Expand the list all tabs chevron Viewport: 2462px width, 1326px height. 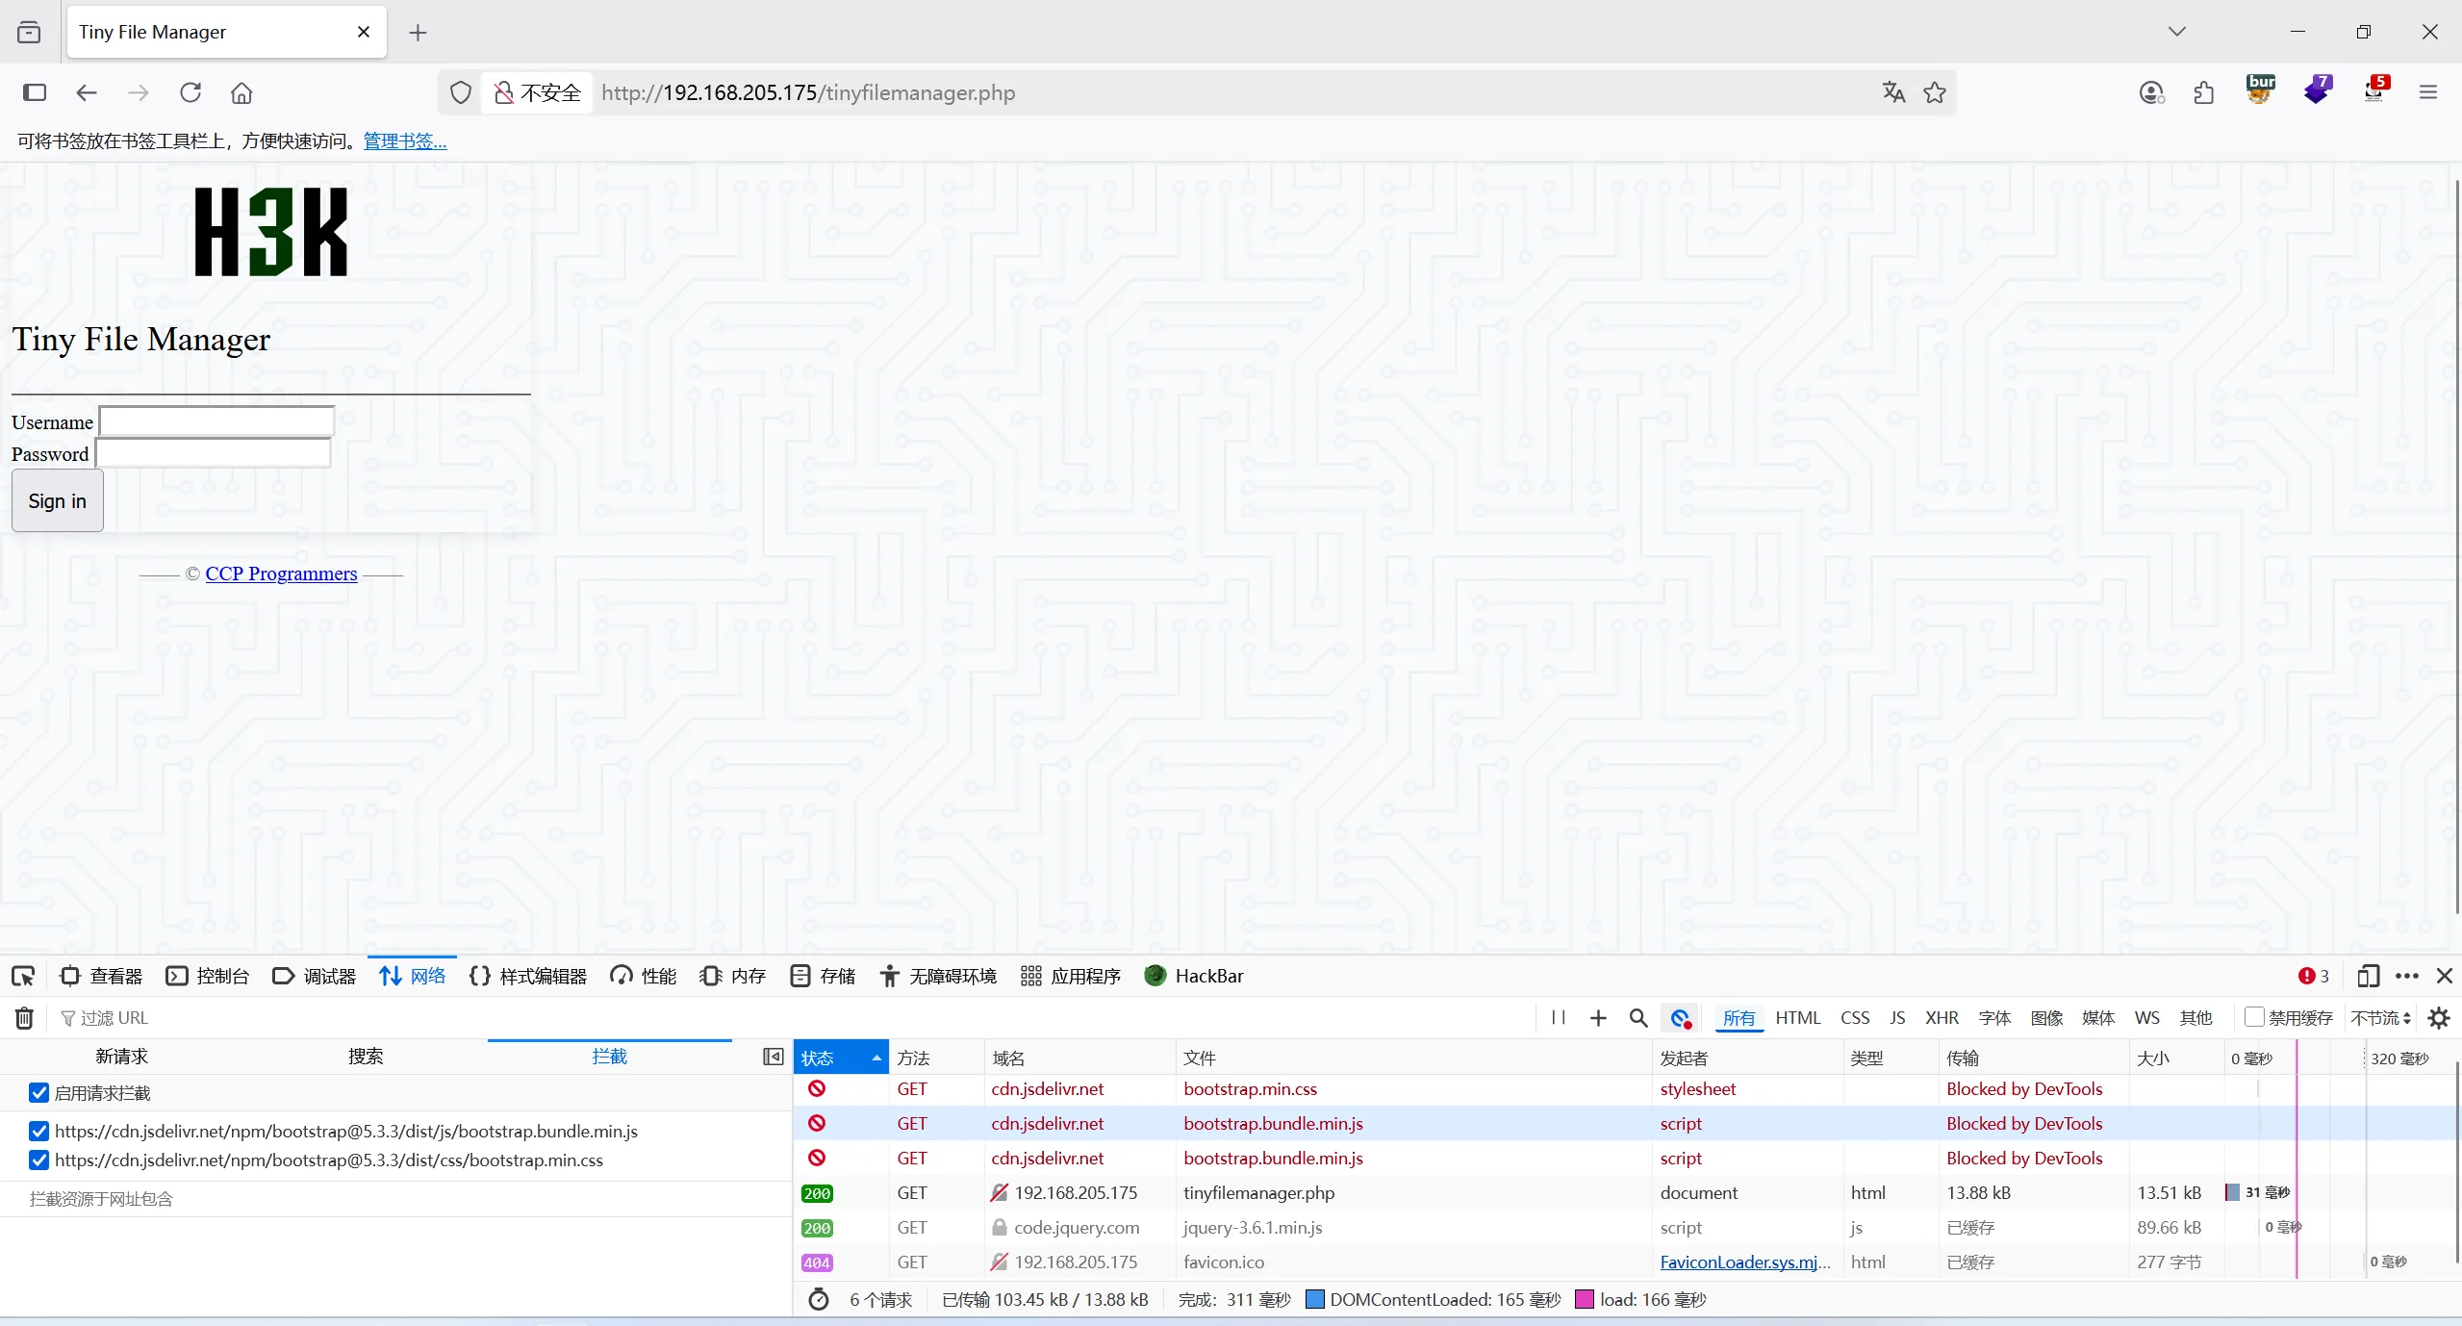tap(2176, 32)
